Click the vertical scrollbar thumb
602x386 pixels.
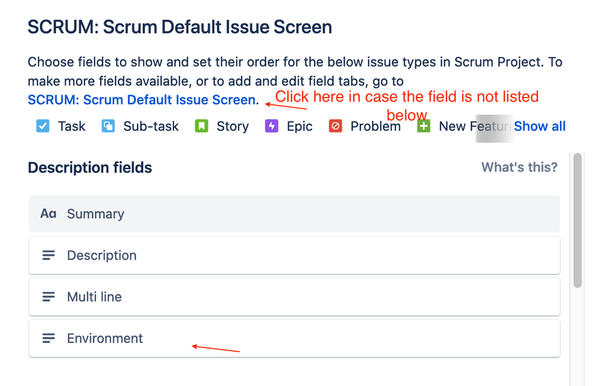click(x=577, y=220)
